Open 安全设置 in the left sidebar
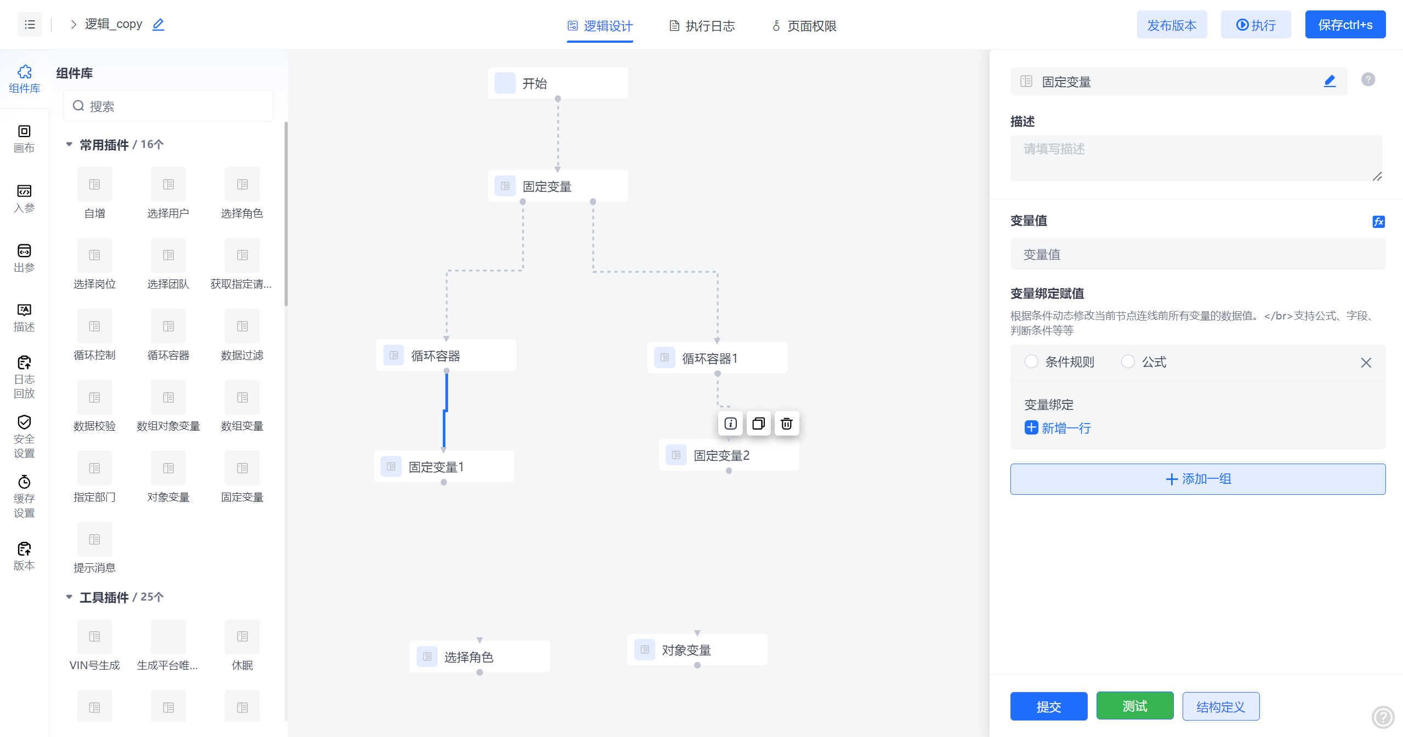This screenshot has height=737, width=1403. coord(24,437)
